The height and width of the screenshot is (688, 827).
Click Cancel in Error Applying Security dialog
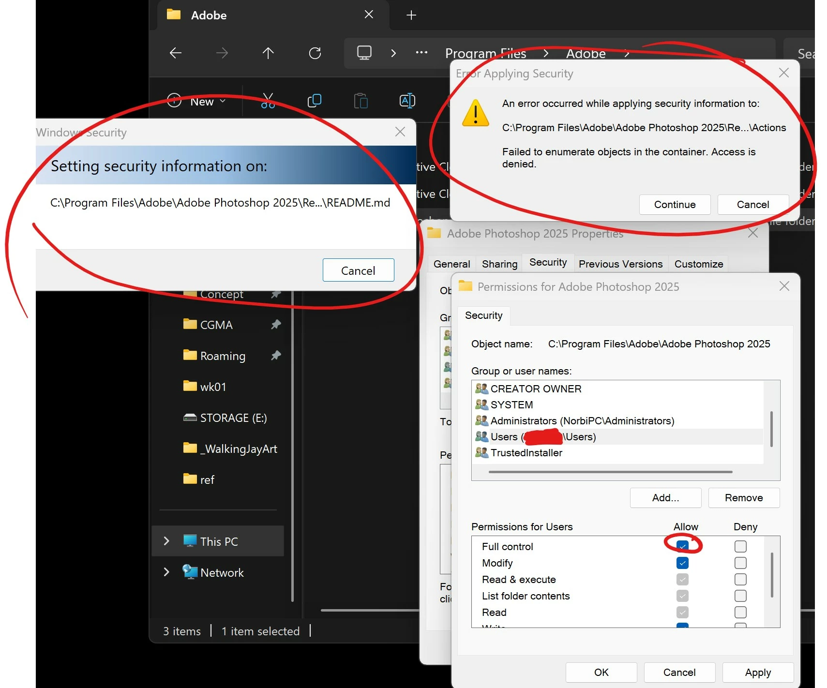point(752,204)
